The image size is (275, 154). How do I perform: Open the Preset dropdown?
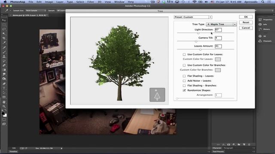pyautogui.click(x=193, y=17)
